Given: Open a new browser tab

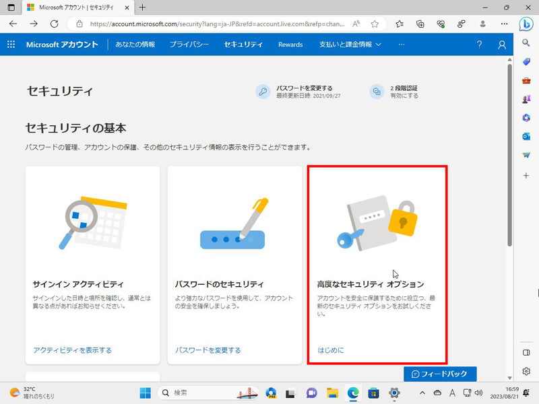Looking at the screenshot, I should (x=142, y=7).
